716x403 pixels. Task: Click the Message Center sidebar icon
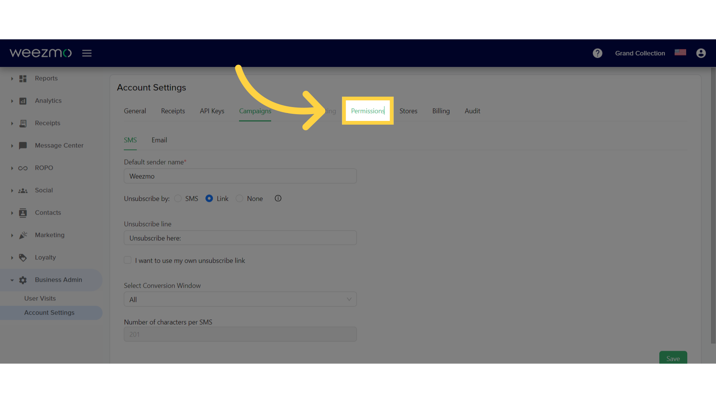[x=23, y=146]
